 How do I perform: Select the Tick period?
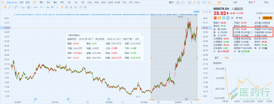pyautogui.click(x=124, y=3)
